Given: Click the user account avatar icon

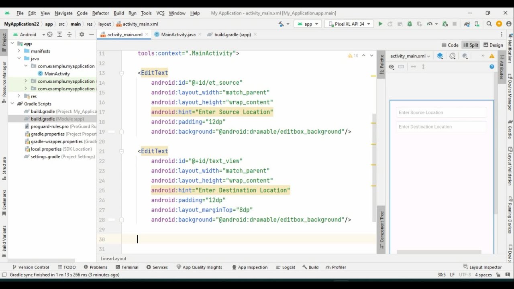Looking at the screenshot, I should click(508, 24).
